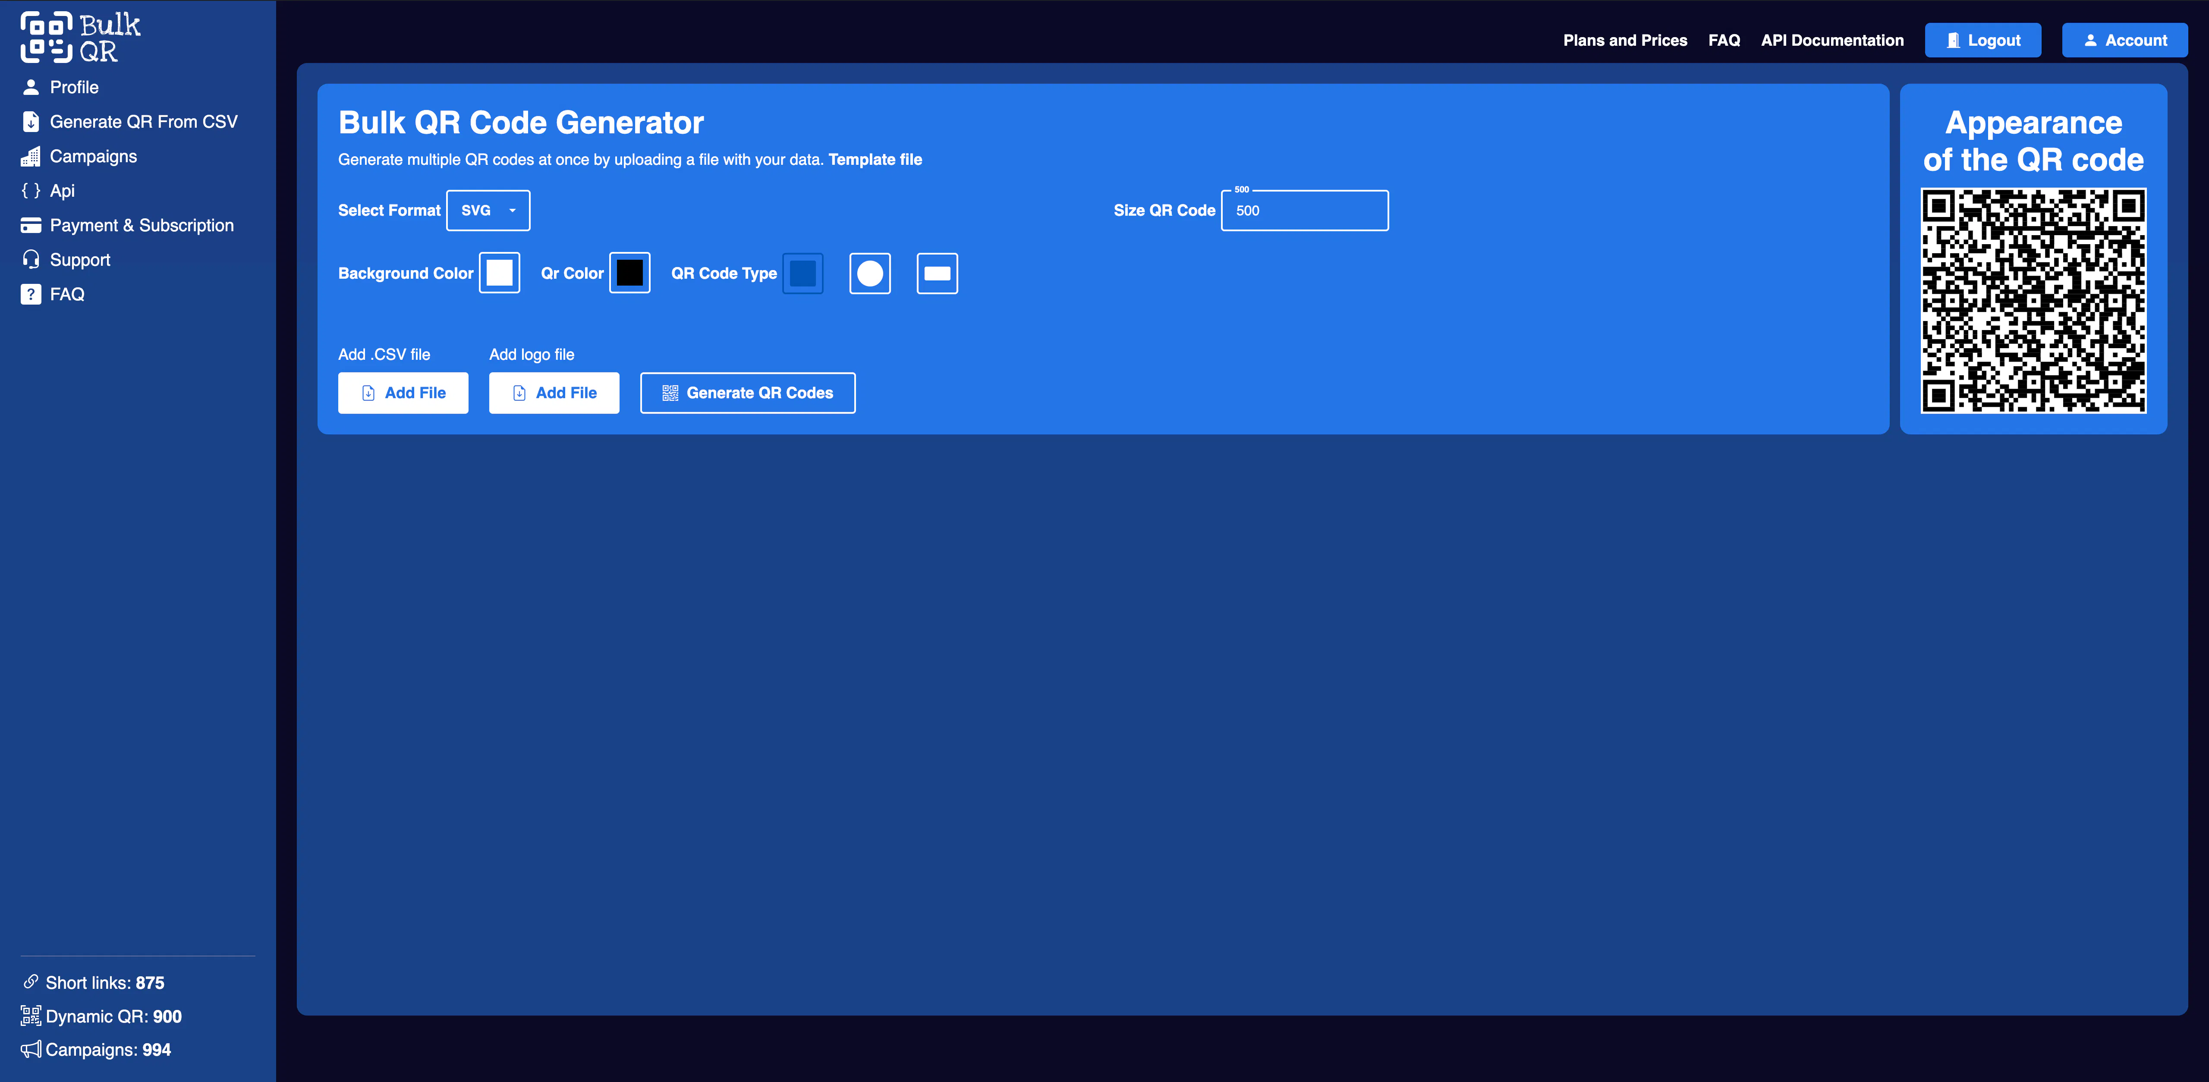Viewport: 2209px width, 1082px height.
Task: Click the Logout button
Action: (x=1982, y=40)
